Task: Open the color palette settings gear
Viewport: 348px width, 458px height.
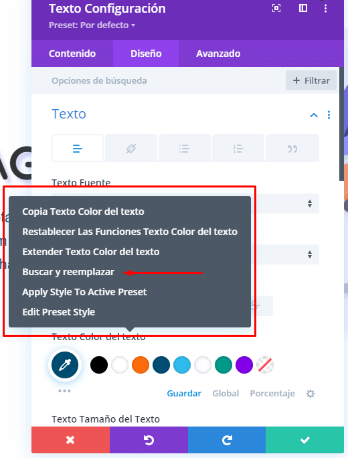Action: click(311, 394)
